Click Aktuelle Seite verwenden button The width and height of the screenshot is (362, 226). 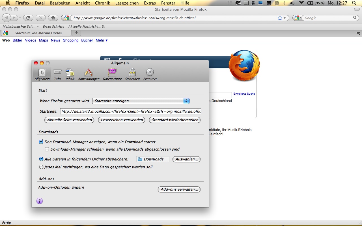pos(70,120)
